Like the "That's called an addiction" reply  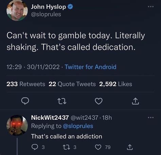click(x=103, y=147)
